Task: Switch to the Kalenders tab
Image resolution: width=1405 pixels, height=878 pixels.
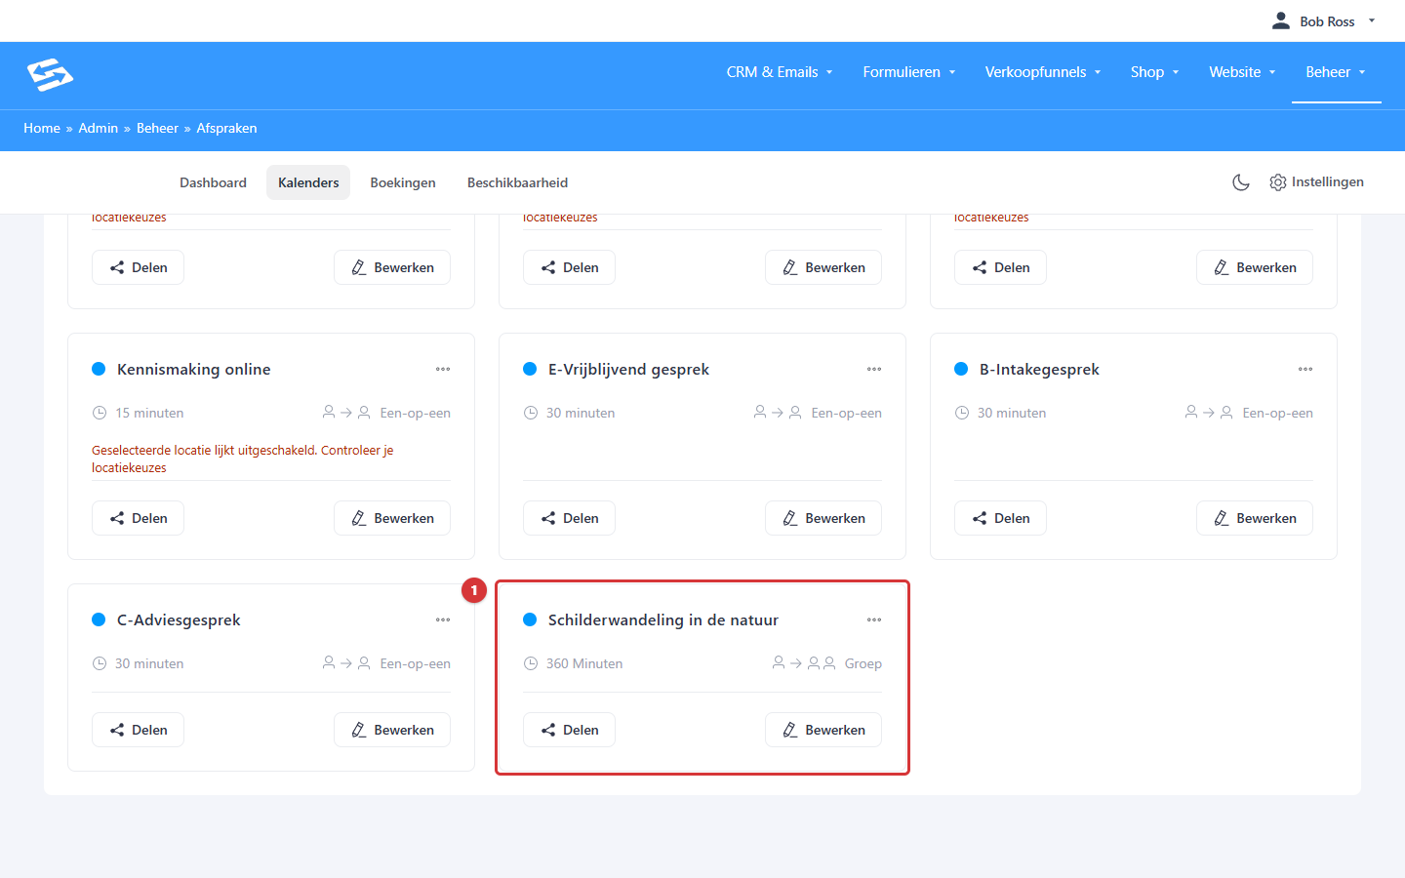Action: 308,182
